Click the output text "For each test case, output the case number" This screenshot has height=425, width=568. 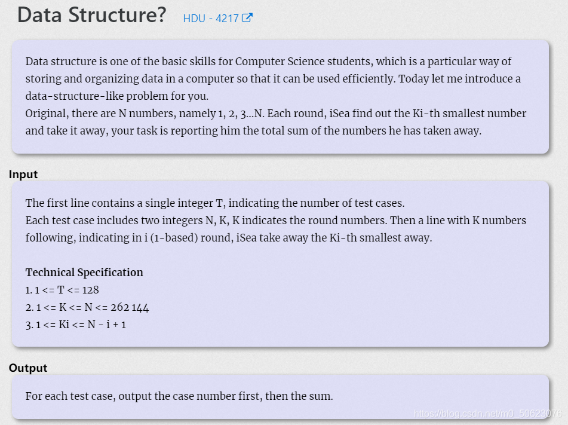[x=179, y=396]
